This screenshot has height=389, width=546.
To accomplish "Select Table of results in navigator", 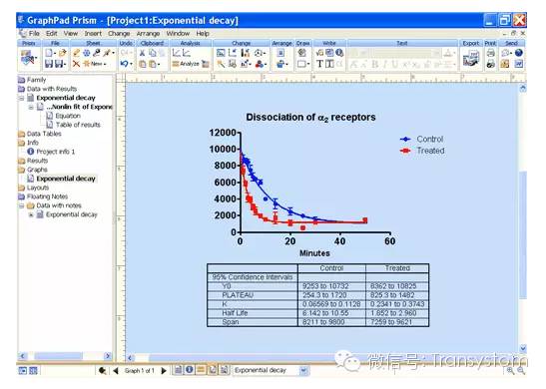I will [x=78, y=125].
